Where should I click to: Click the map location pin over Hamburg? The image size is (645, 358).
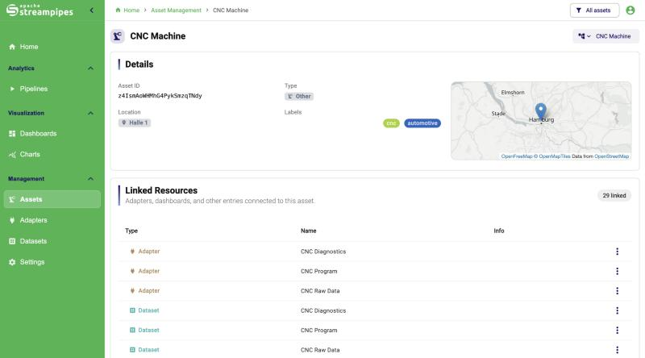[x=540, y=110]
